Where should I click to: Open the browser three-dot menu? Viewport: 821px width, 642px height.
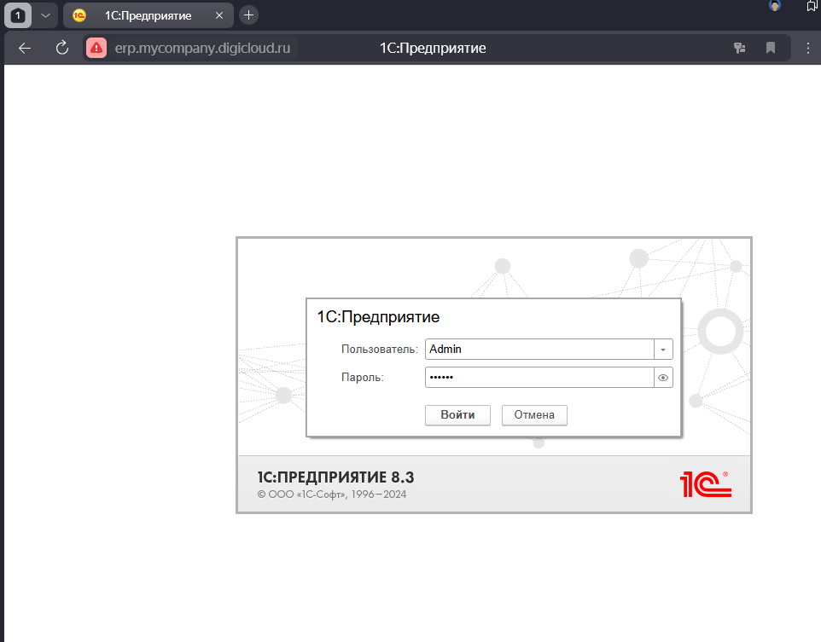pyautogui.click(x=807, y=48)
